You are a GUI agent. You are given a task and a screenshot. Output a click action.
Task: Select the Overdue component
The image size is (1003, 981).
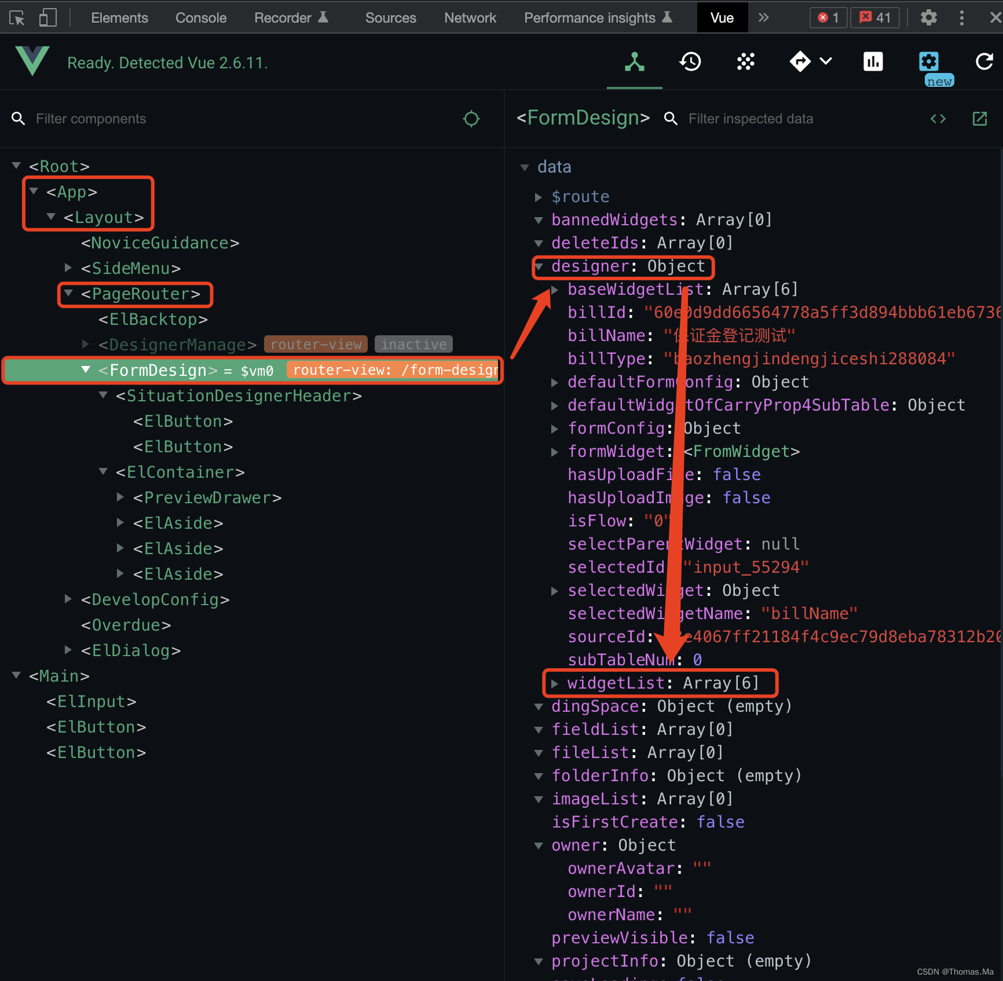click(126, 625)
